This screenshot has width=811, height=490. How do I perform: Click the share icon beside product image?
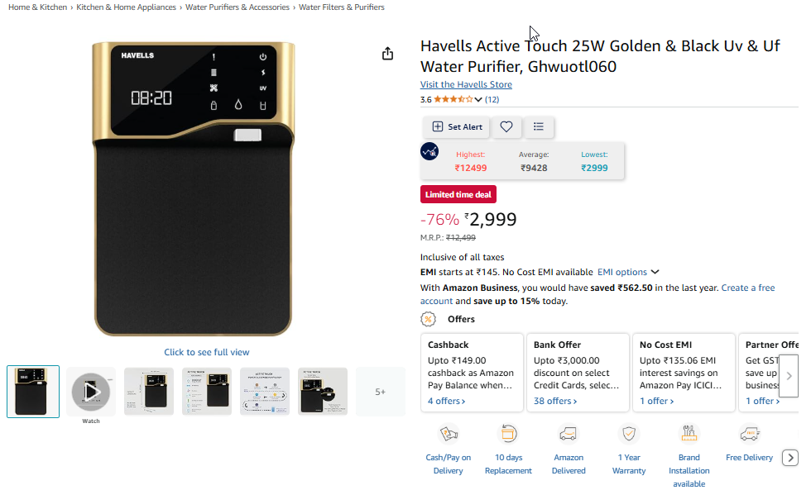point(387,54)
